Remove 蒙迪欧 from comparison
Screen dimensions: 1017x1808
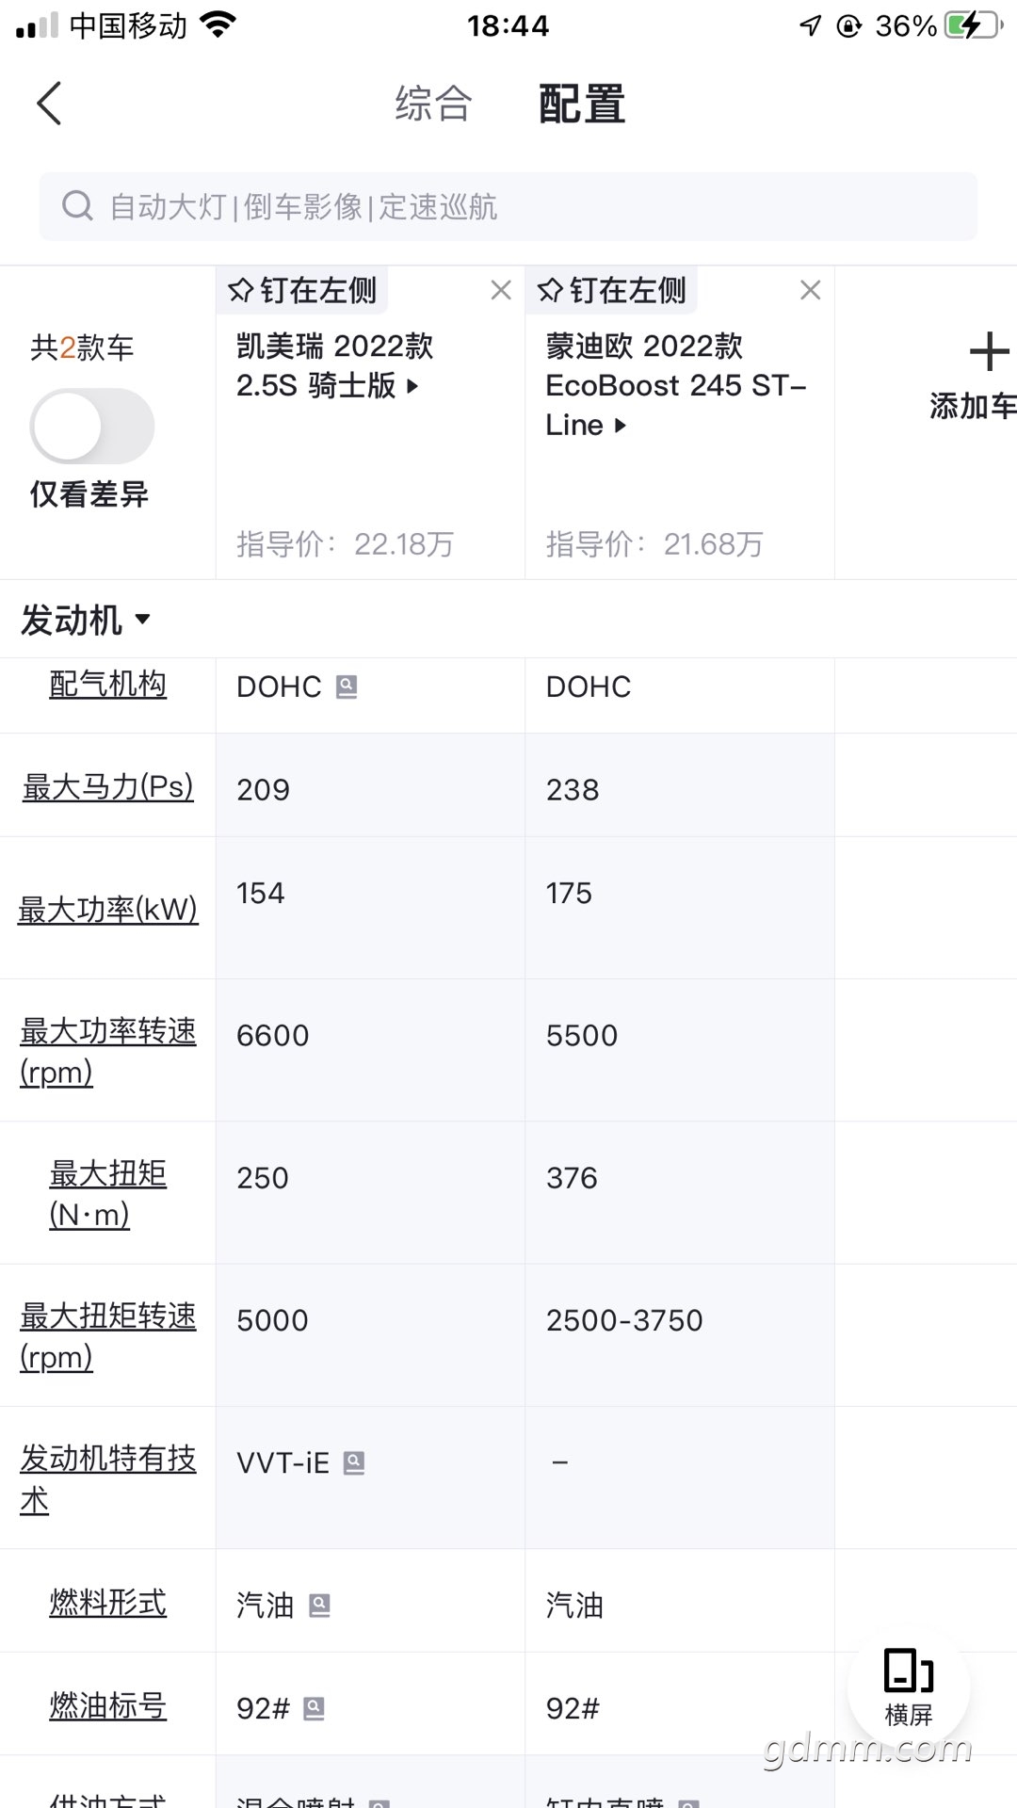[x=810, y=290]
